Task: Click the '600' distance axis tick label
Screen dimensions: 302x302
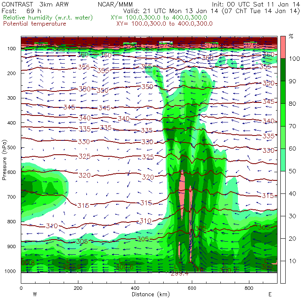Action: point(192,288)
